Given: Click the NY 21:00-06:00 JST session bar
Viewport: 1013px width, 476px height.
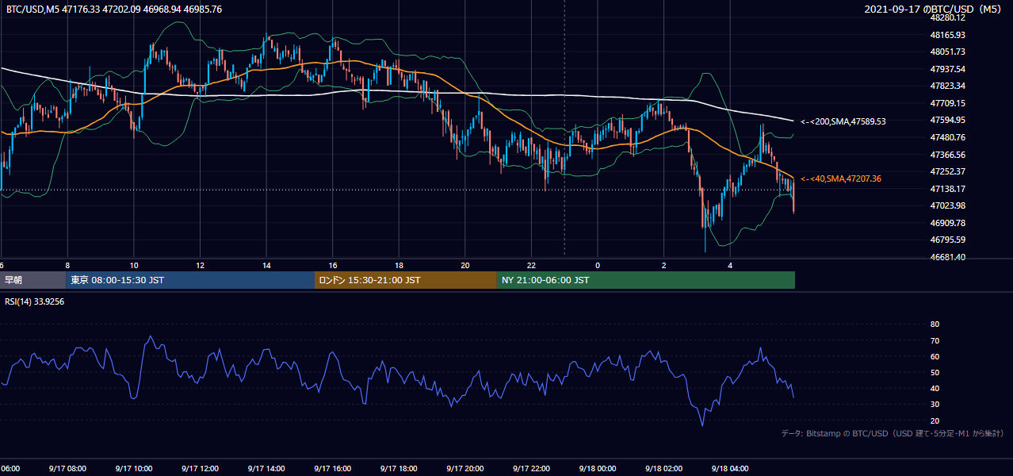Looking at the screenshot, I should [646, 280].
